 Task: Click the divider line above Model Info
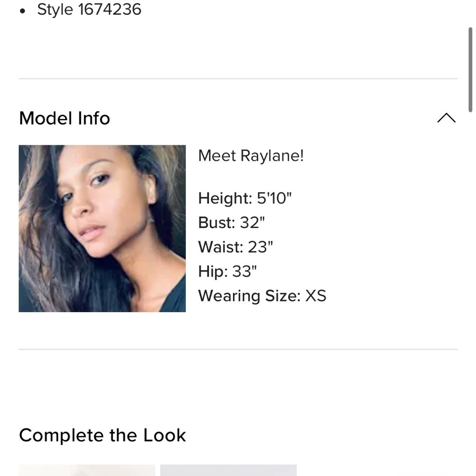click(238, 79)
